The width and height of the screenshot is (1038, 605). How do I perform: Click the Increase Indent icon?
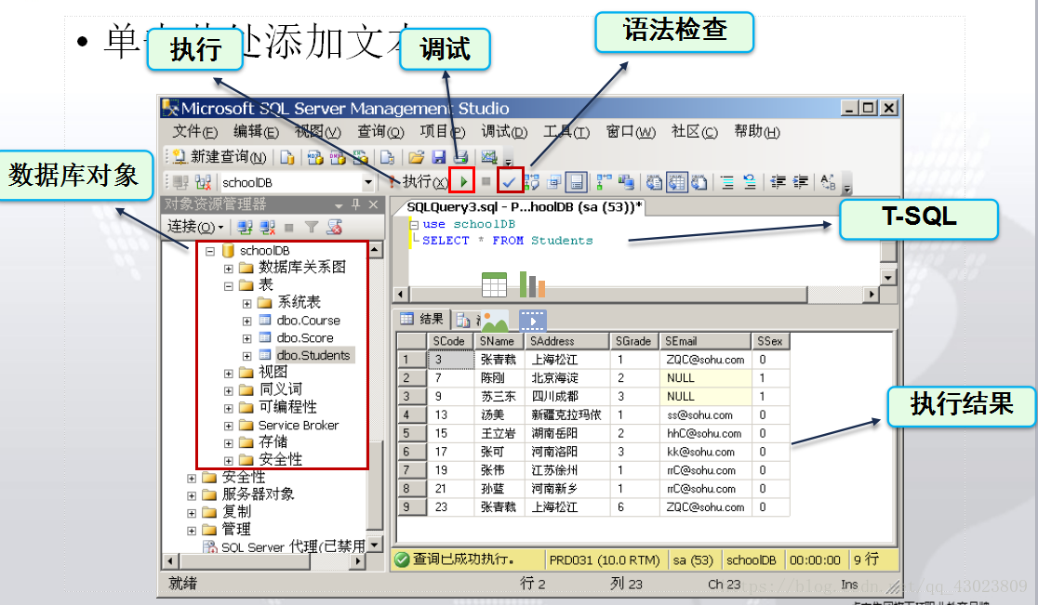[800, 182]
